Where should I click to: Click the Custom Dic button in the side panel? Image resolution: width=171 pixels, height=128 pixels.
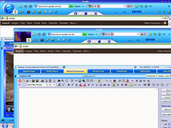[x=166, y=101]
